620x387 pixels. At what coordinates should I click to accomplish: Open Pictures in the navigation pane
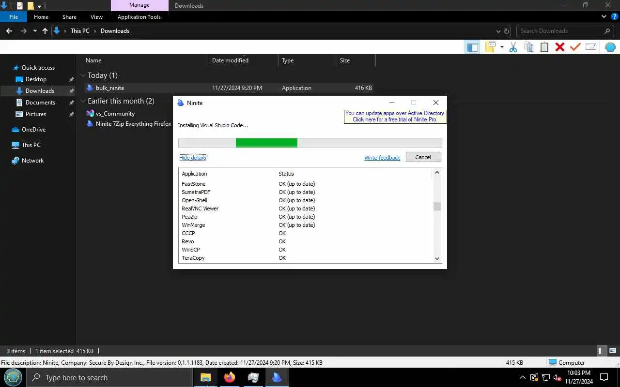(36, 114)
